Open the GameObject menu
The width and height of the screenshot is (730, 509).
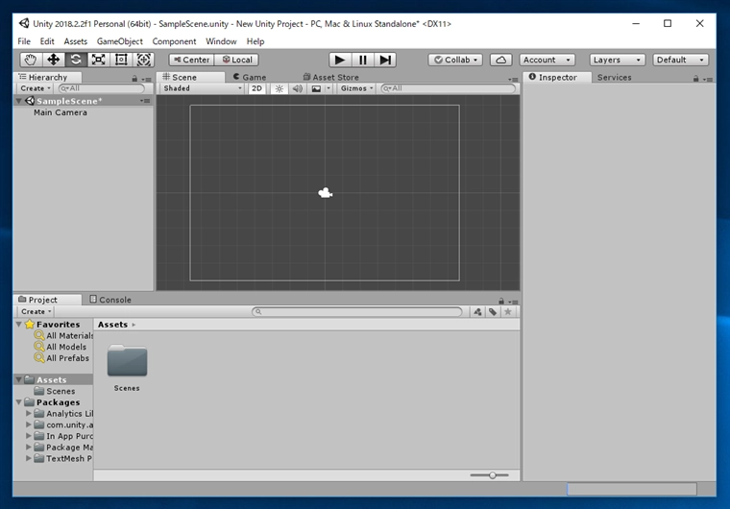[x=120, y=41]
